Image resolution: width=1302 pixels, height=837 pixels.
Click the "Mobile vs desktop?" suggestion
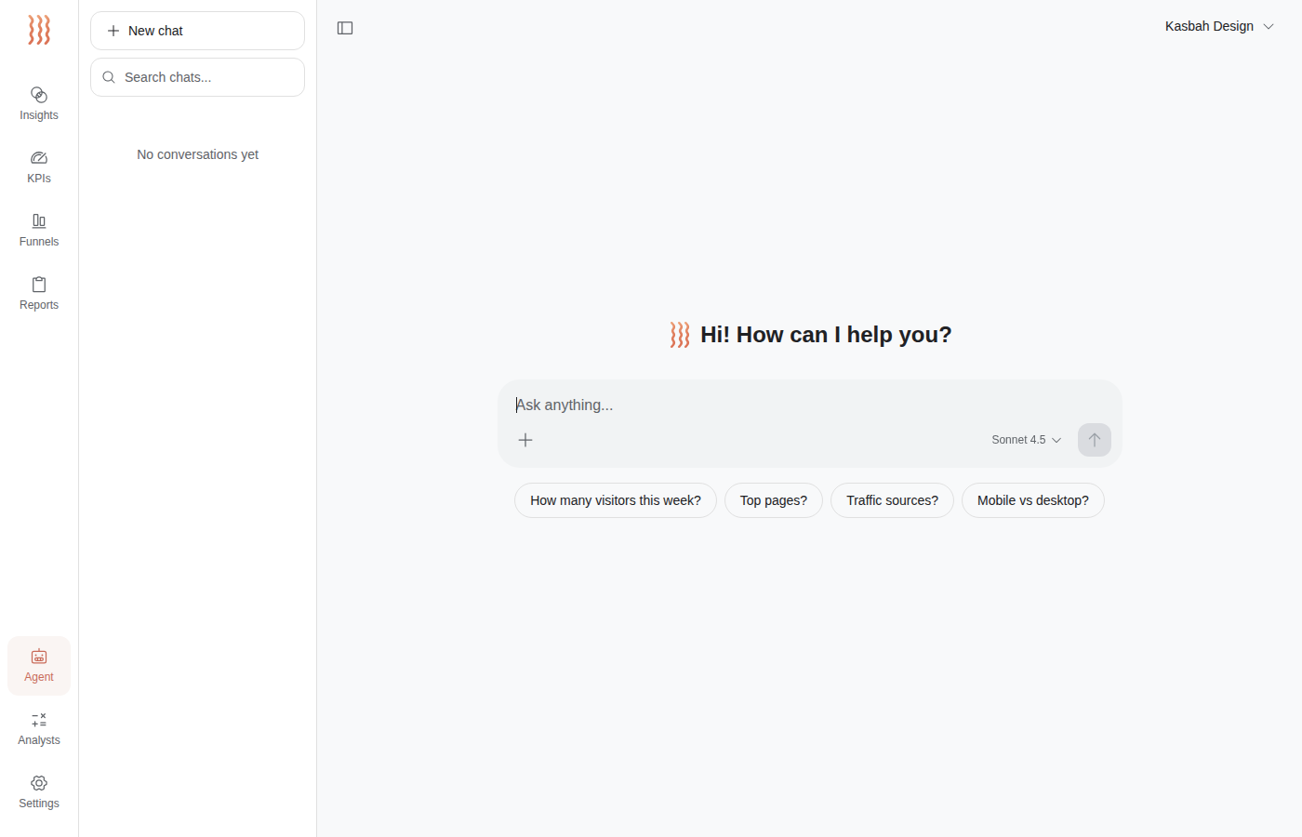[x=1032, y=500]
